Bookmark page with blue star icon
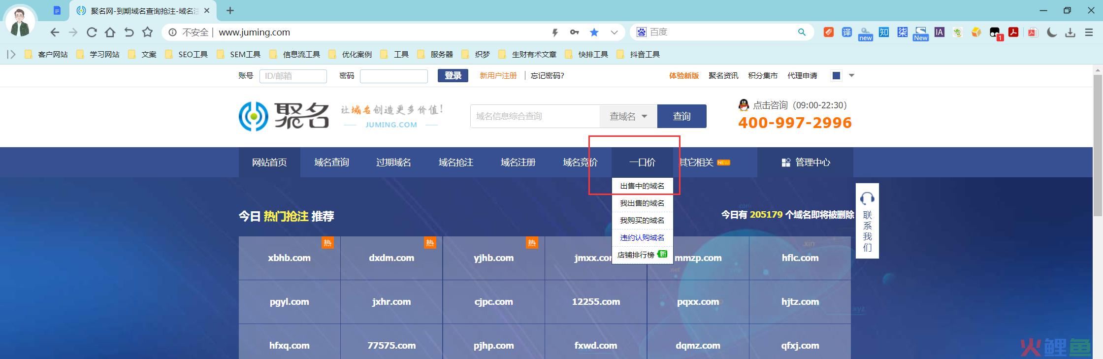 point(594,33)
